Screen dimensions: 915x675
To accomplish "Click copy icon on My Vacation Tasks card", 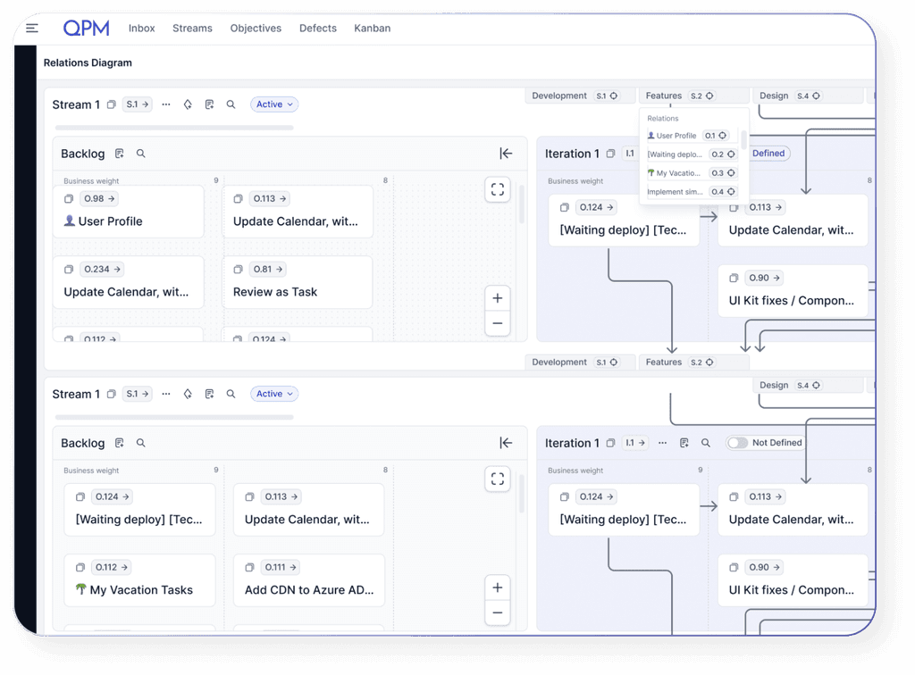I will [x=80, y=567].
